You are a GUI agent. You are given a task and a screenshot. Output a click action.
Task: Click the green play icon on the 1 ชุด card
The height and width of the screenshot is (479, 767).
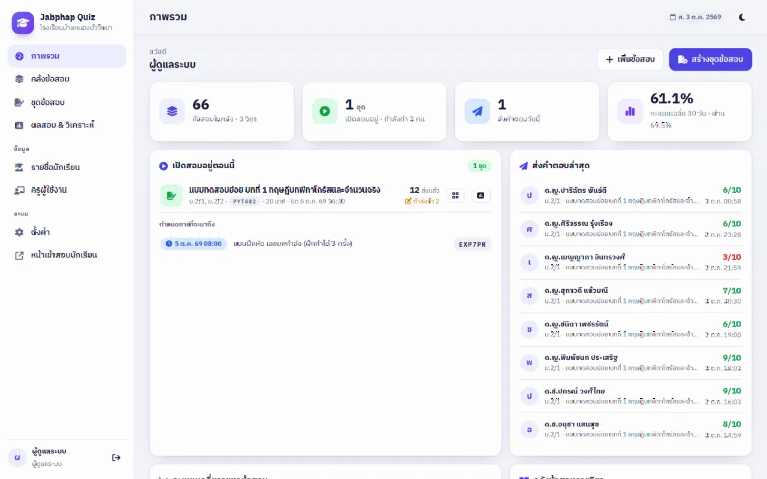[x=325, y=111]
